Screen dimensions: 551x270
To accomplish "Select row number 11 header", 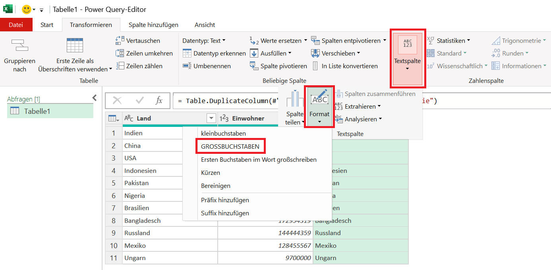I will point(114,258).
